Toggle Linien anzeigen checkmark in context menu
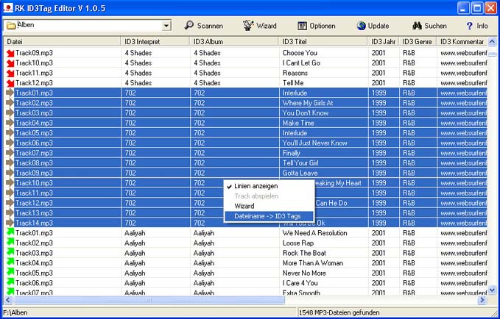 point(230,187)
